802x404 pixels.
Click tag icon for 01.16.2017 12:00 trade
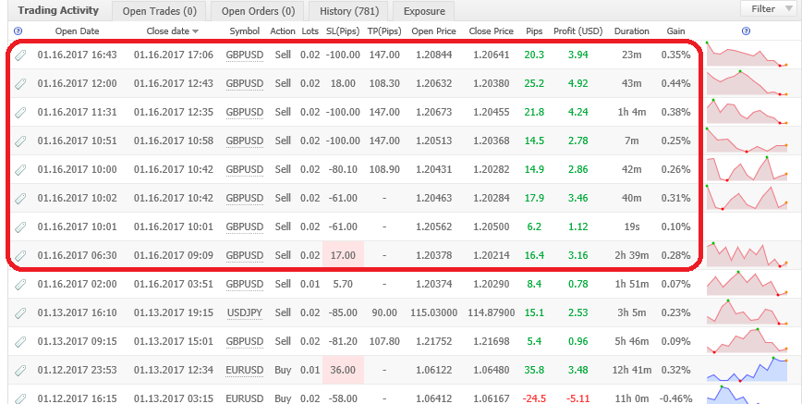click(20, 83)
